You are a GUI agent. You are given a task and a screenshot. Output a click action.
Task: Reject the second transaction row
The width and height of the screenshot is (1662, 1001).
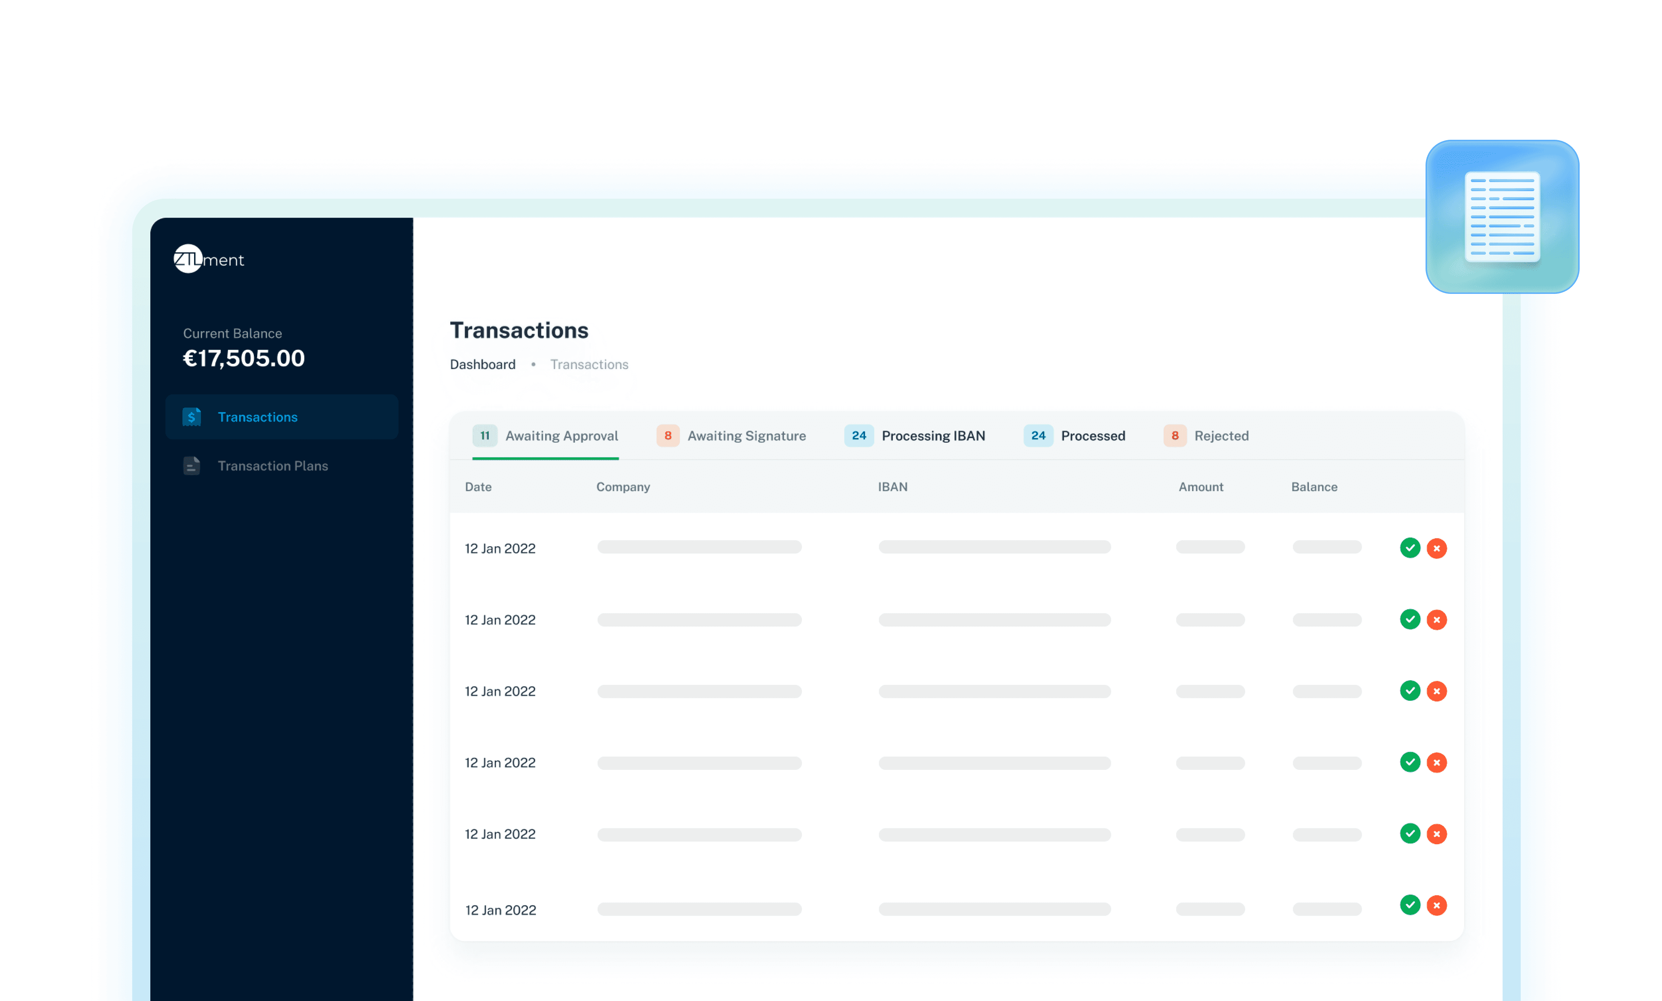[1437, 620]
